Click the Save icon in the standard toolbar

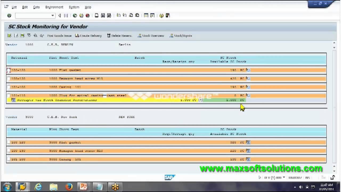tap(66, 16)
